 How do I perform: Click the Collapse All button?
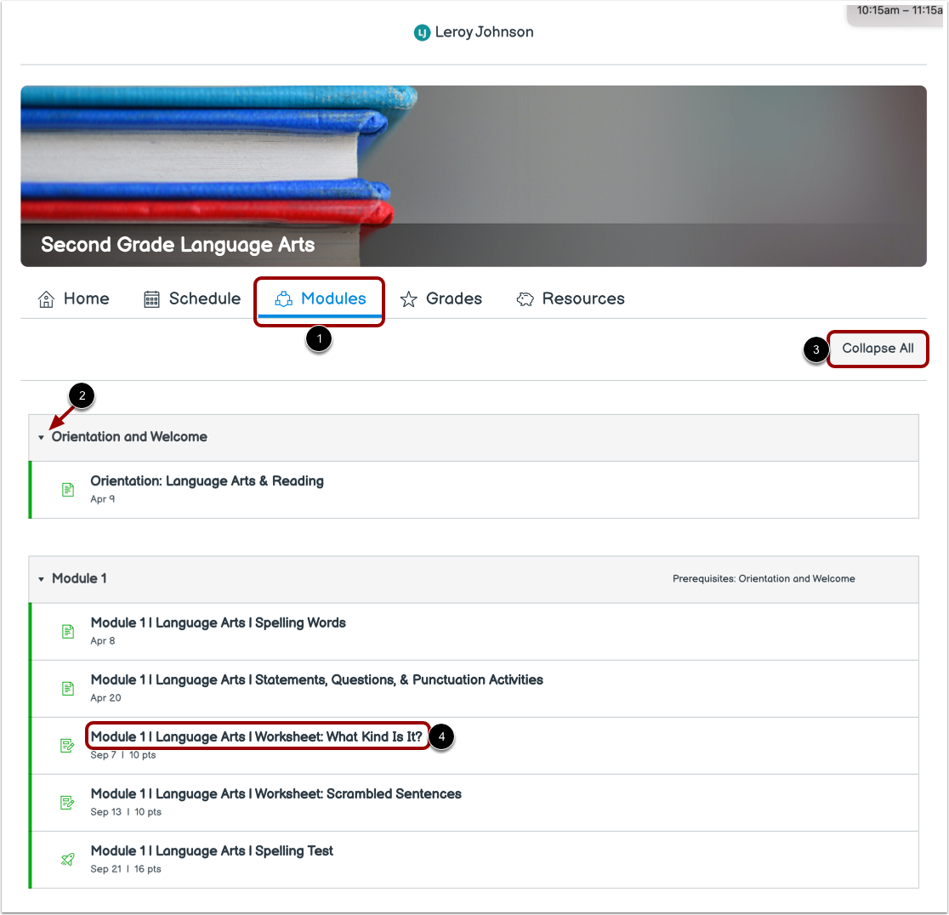point(878,349)
